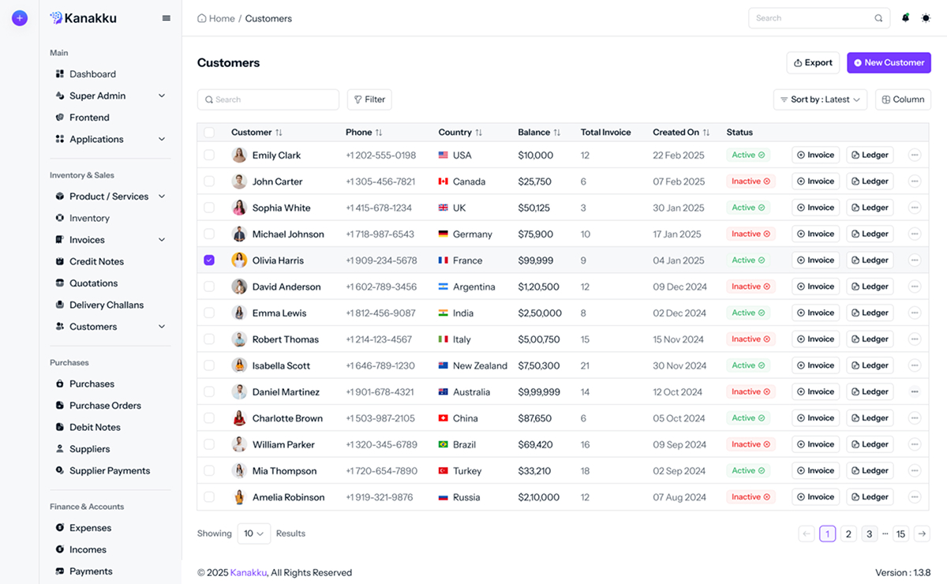Uncheck Olivia Harris's row checkbox
This screenshot has width=947, height=584.
coord(209,260)
